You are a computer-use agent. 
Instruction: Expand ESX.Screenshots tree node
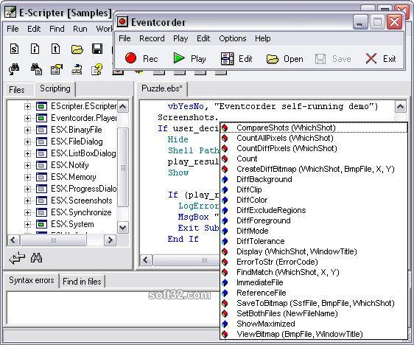point(27,201)
